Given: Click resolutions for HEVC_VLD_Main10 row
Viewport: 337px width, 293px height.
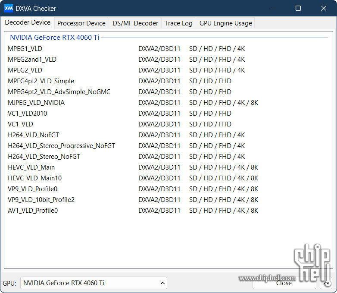Looking at the screenshot, I should coord(224,178).
